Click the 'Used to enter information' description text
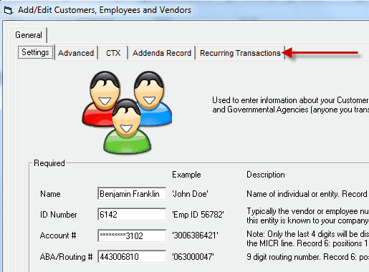This screenshot has height=272, width=369. pos(291,105)
